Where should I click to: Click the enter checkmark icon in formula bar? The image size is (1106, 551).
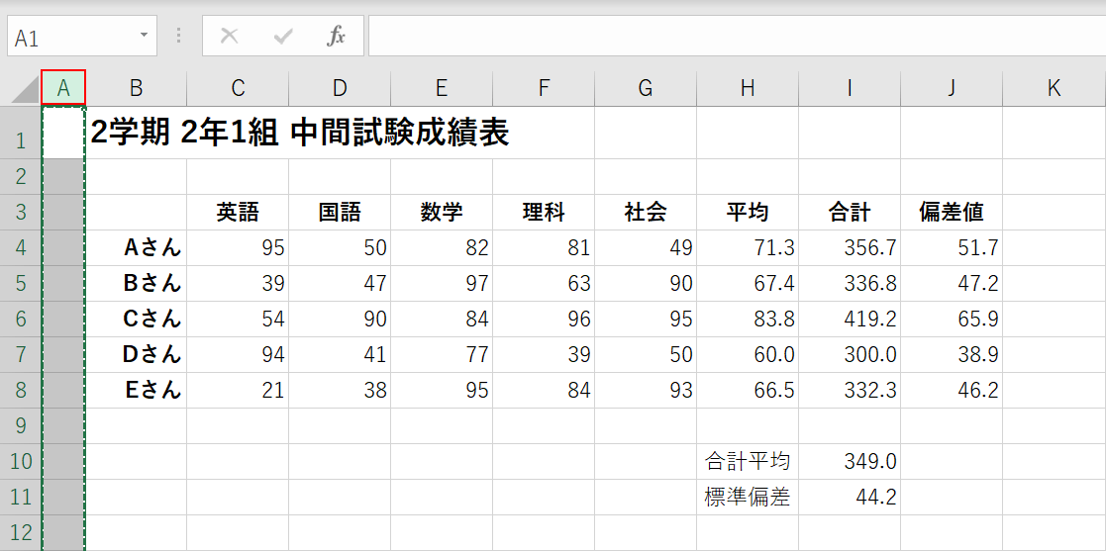tap(283, 36)
